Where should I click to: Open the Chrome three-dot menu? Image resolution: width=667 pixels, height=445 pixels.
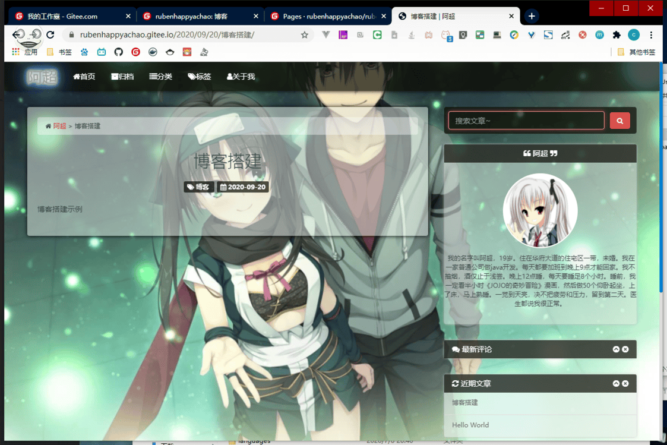(651, 35)
